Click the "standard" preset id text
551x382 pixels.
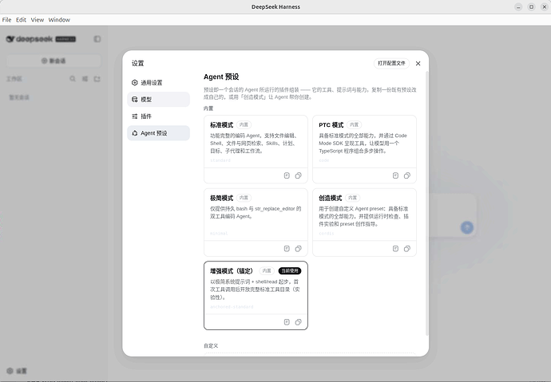(220, 160)
